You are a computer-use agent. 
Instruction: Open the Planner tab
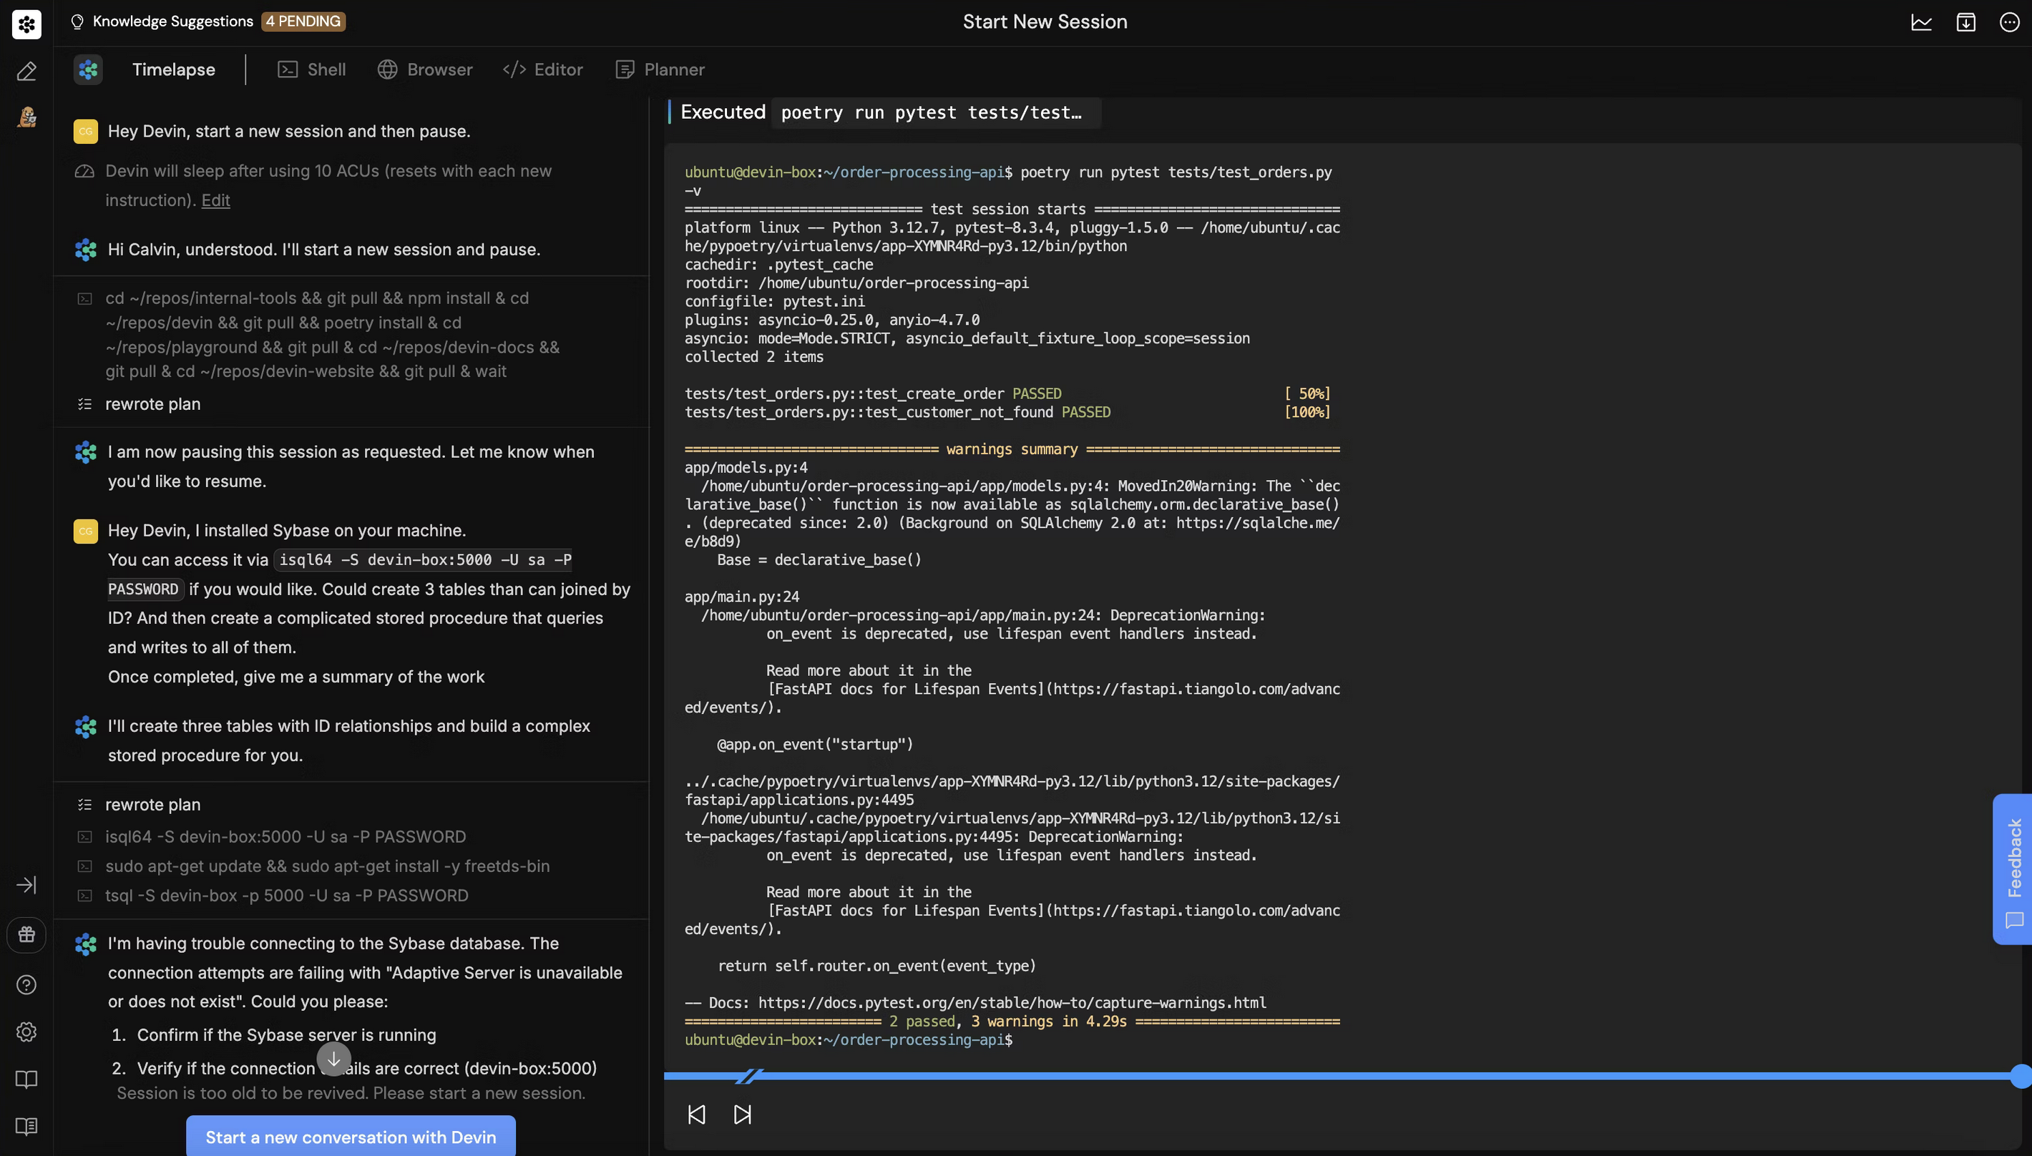[x=660, y=70]
